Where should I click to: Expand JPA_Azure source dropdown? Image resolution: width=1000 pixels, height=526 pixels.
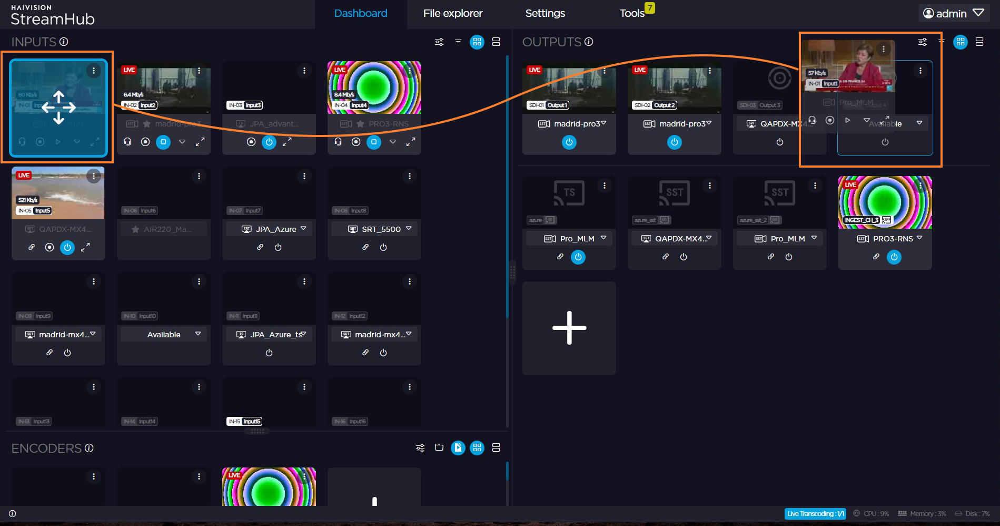[303, 229]
